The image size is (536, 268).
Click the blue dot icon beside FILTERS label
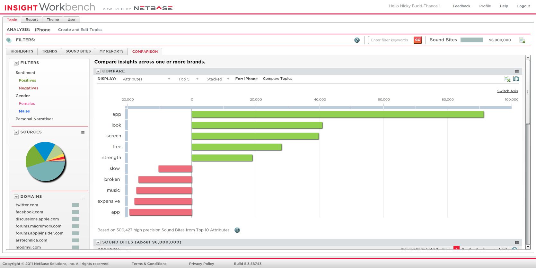click(9, 40)
